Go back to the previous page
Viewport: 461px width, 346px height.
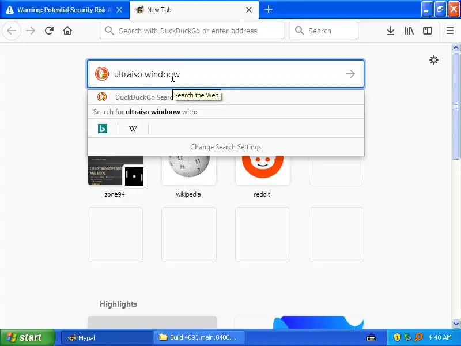click(x=12, y=31)
